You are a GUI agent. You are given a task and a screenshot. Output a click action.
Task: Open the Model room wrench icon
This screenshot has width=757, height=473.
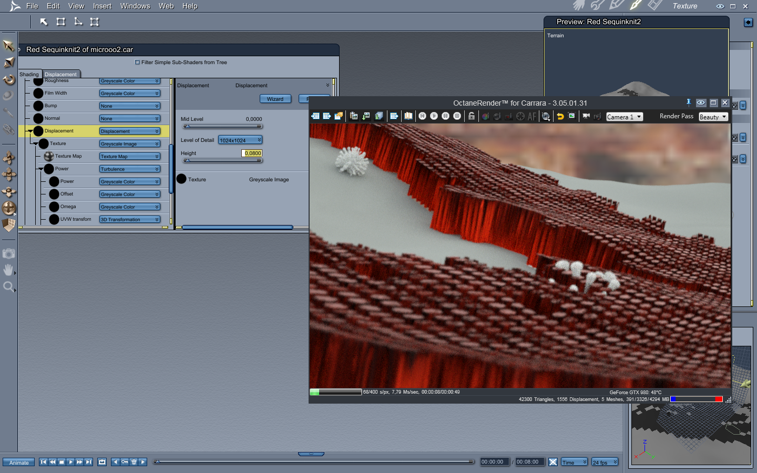click(598, 5)
